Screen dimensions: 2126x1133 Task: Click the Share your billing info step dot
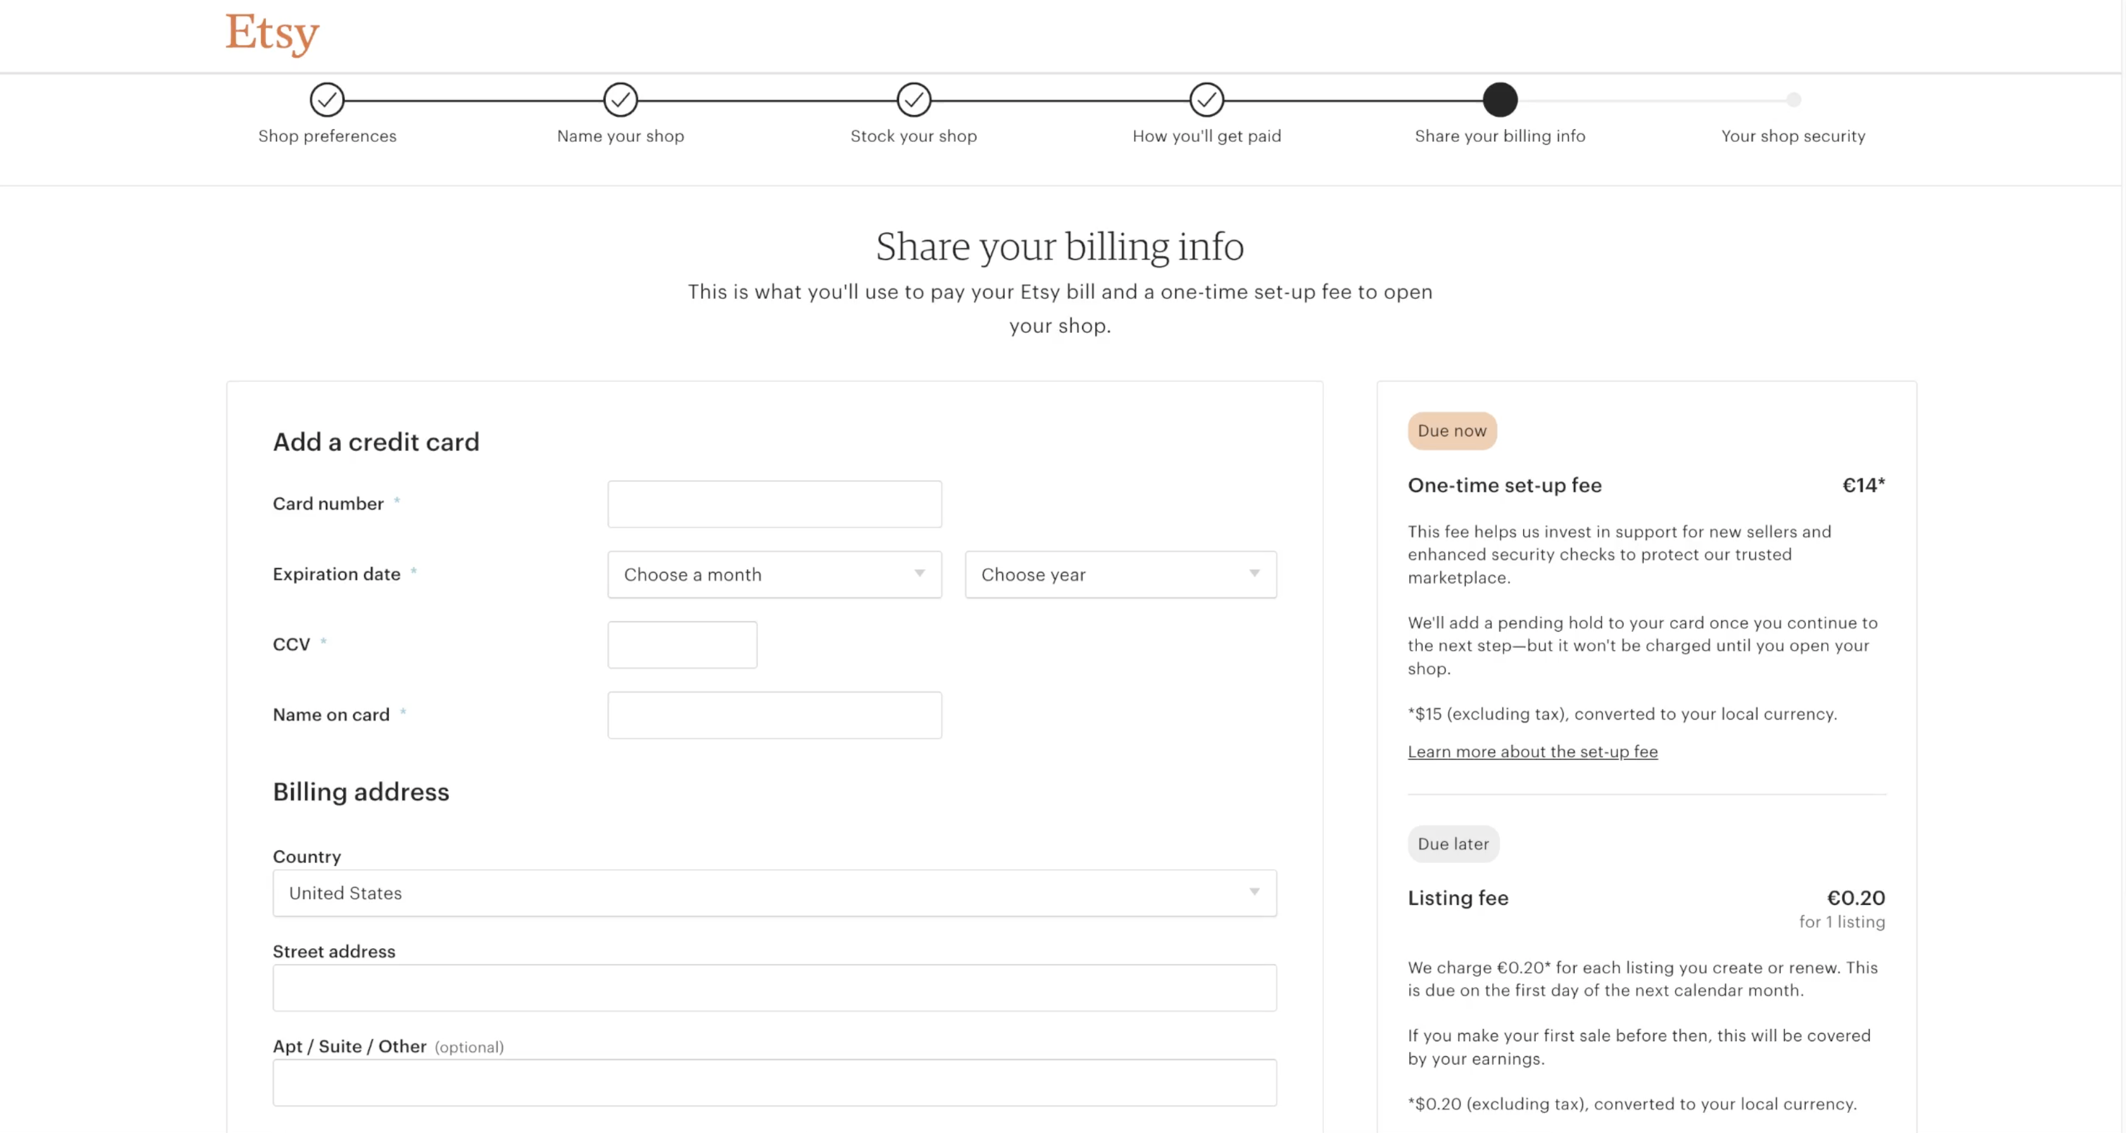click(x=1500, y=100)
